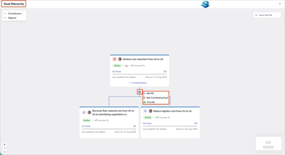Viewport: 285px width, 155px height.
Task: Select the Cascade menu entry
Action: 149,102
